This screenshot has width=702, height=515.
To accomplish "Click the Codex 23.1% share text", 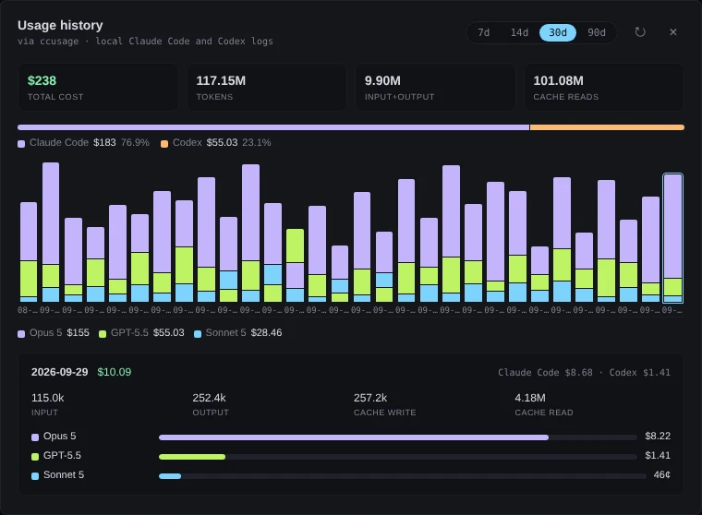I will click(257, 143).
